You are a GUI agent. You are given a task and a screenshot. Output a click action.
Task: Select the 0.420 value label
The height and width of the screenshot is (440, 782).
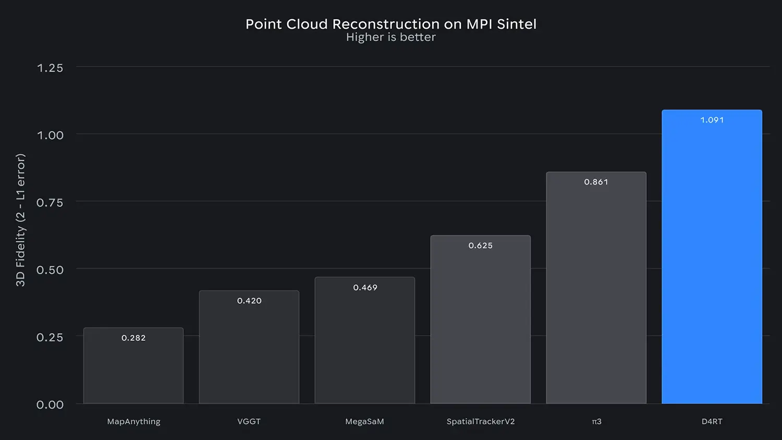[249, 301]
